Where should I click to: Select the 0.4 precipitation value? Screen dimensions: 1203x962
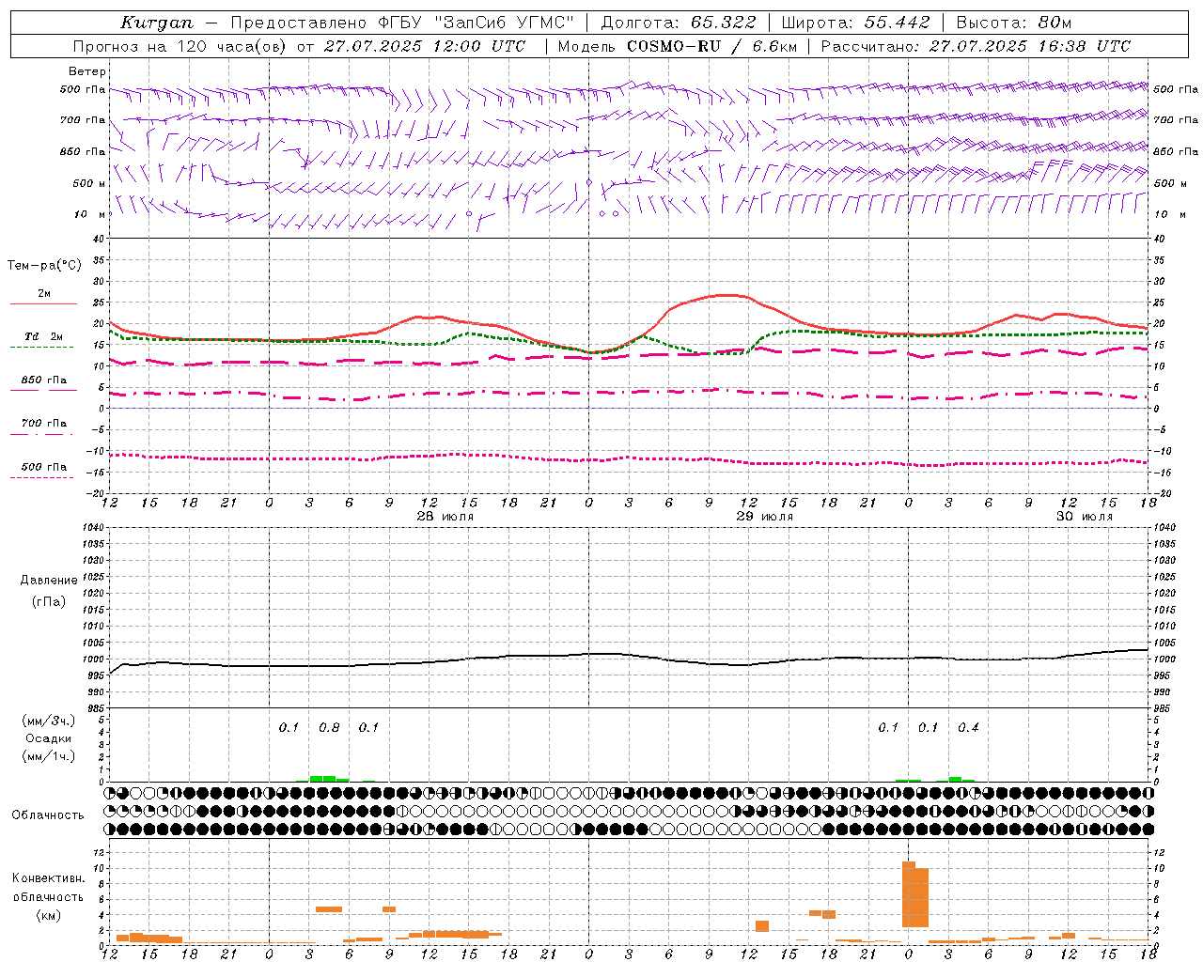[x=968, y=728]
